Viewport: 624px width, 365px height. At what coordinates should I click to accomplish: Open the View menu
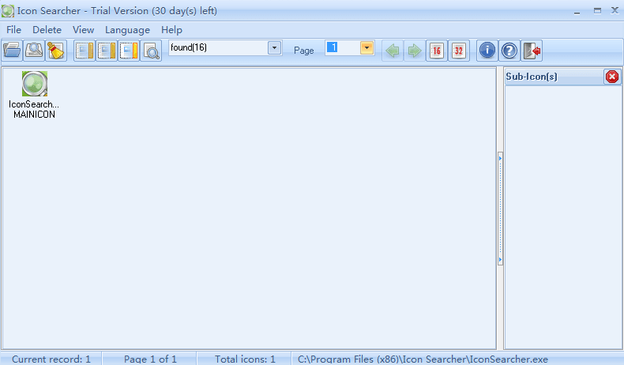[83, 30]
